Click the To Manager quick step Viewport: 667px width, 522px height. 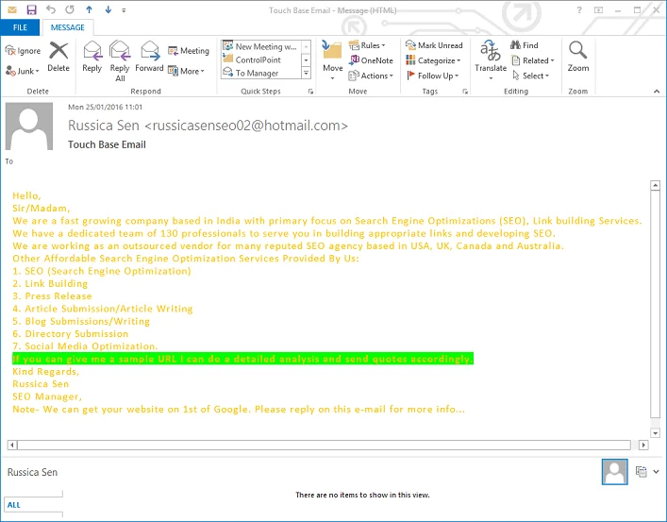click(x=257, y=74)
